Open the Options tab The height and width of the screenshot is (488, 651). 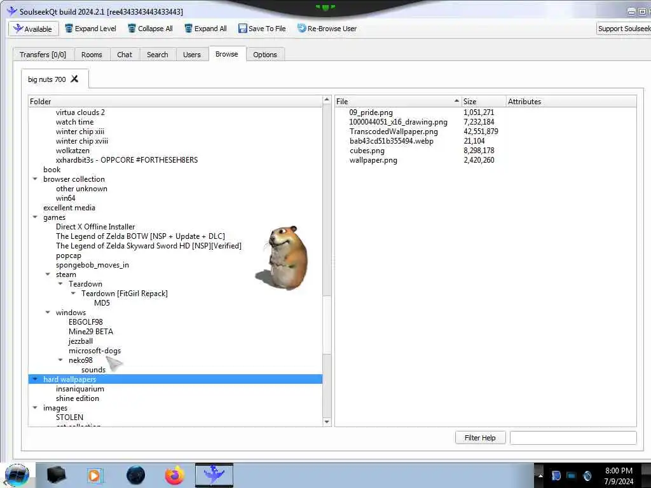(265, 55)
